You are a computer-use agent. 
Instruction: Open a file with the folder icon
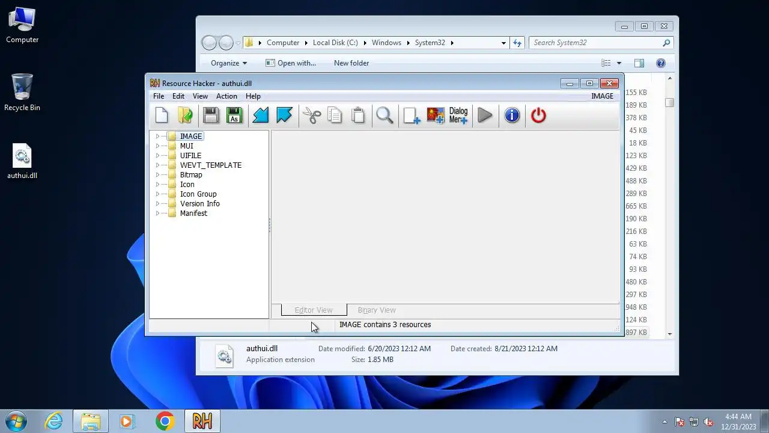[x=185, y=115]
